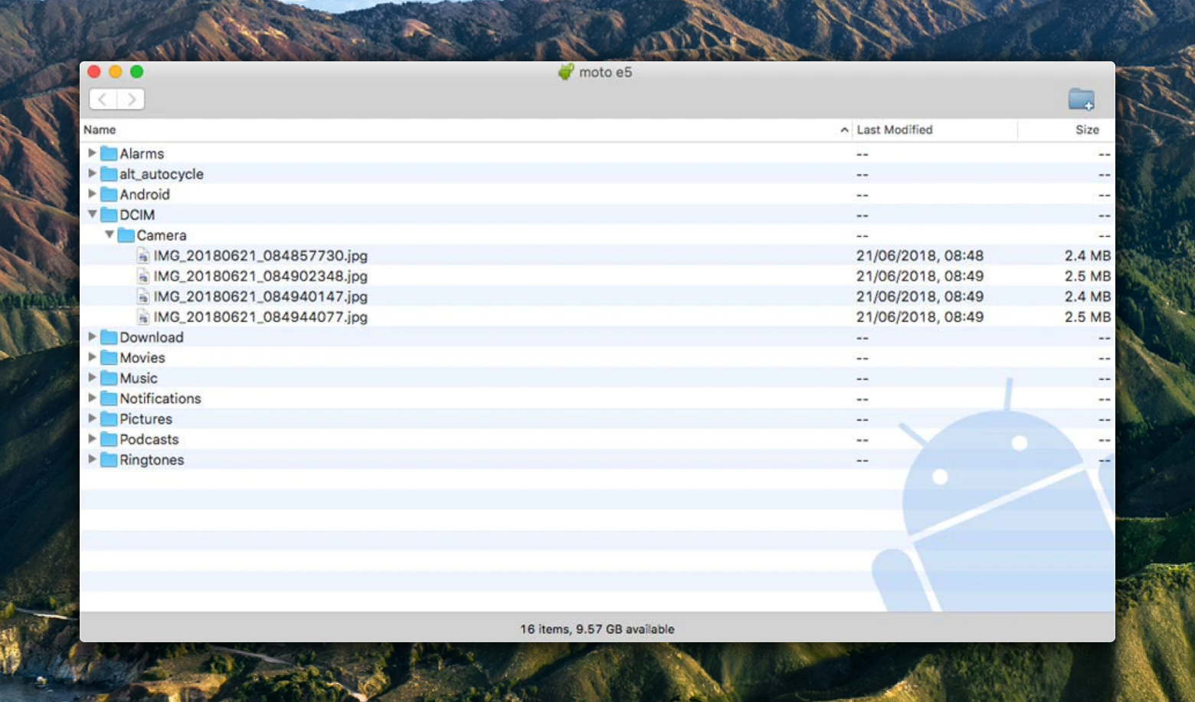Select the Movies folder name
Viewport: 1195px width, 702px height.
[142, 358]
